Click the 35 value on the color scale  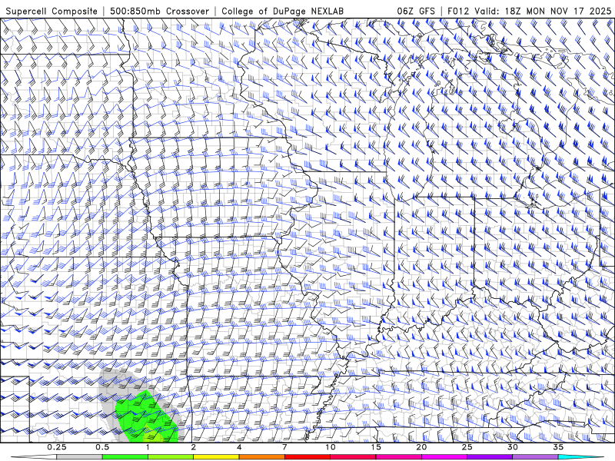coord(558,447)
